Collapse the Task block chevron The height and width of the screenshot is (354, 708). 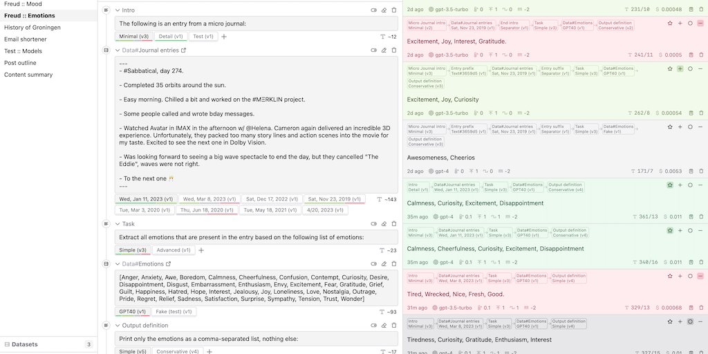[x=118, y=223]
